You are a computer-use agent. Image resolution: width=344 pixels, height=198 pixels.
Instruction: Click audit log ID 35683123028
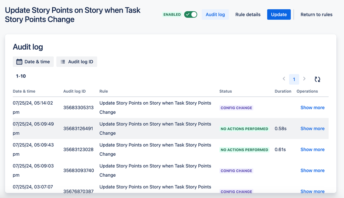[78, 149]
